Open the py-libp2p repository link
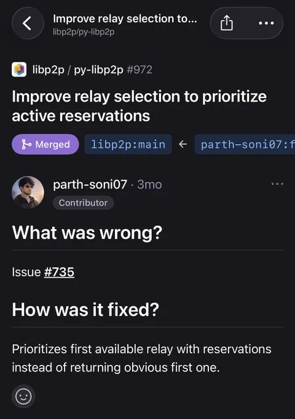This screenshot has width=295, height=419. click(x=98, y=70)
